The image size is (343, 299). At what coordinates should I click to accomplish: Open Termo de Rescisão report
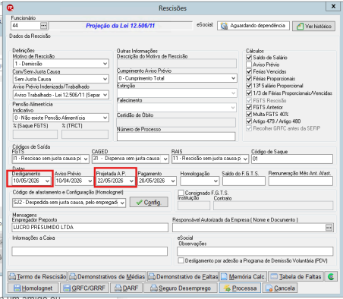[37, 276]
